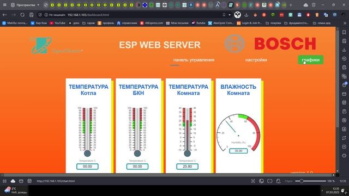The image size is (349, 196).
Task: Open the closed tabs trash icon
Action: 314,5
